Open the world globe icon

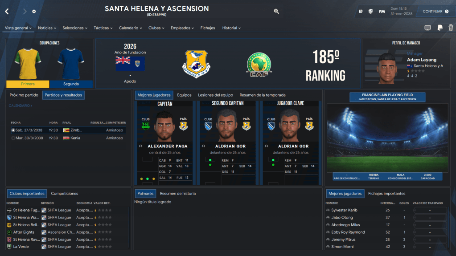370,12
